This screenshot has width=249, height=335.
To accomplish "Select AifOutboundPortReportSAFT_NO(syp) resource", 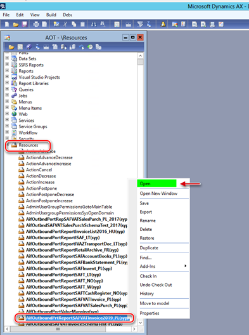I will pyautogui.click(x=64, y=280).
